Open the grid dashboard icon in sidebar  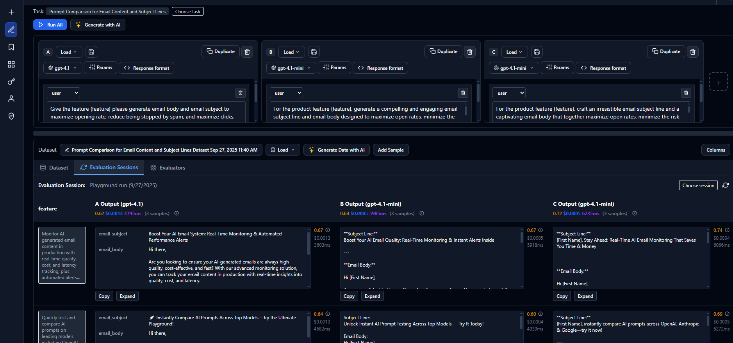coord(11,64)
